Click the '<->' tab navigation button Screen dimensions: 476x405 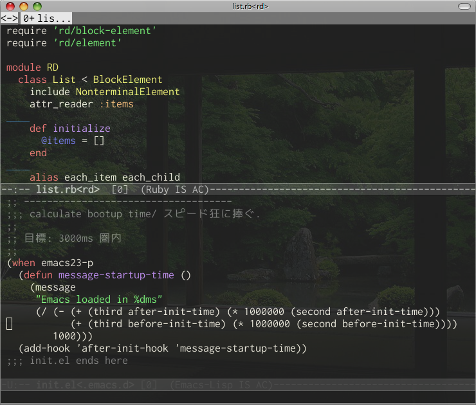(10, 19)
